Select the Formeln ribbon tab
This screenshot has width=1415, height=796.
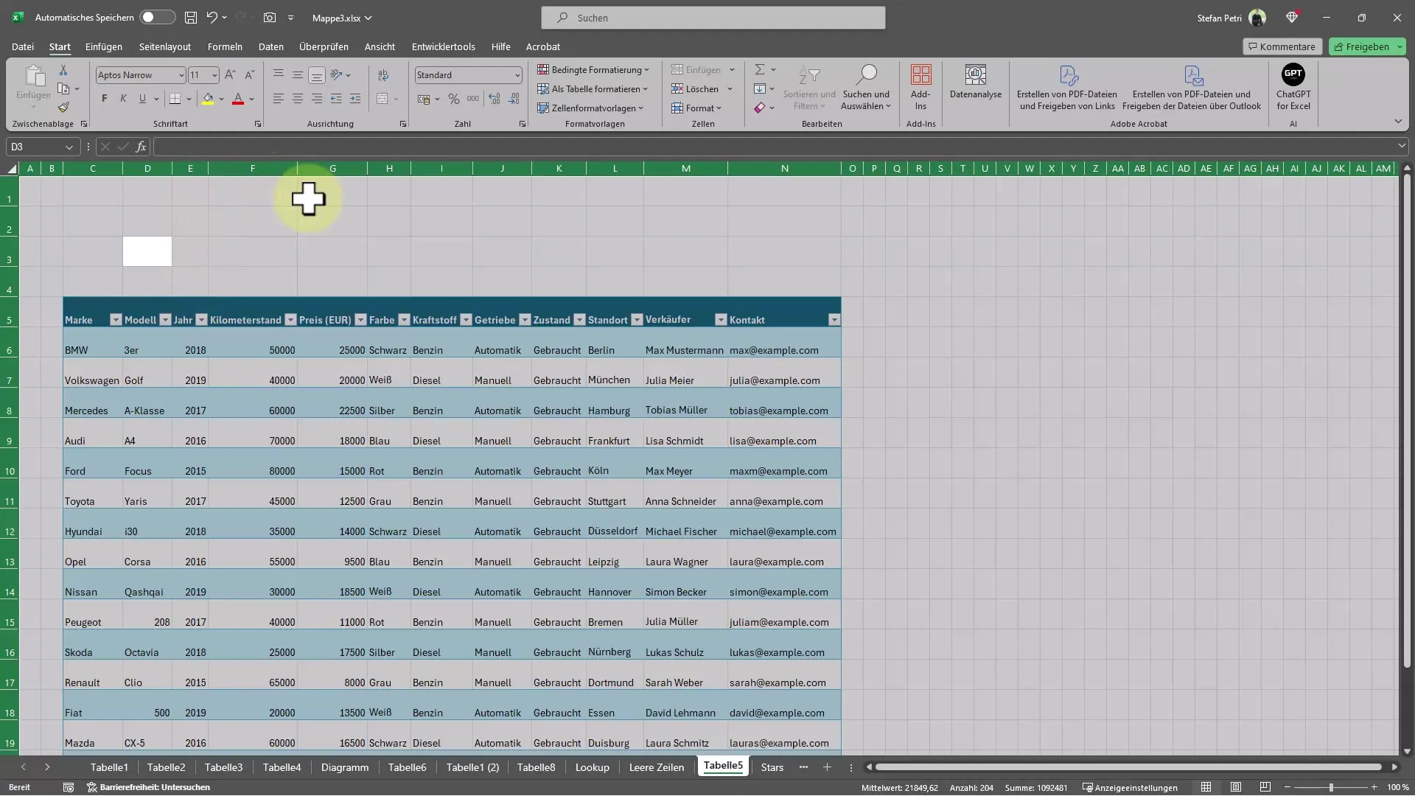point(225,46)
